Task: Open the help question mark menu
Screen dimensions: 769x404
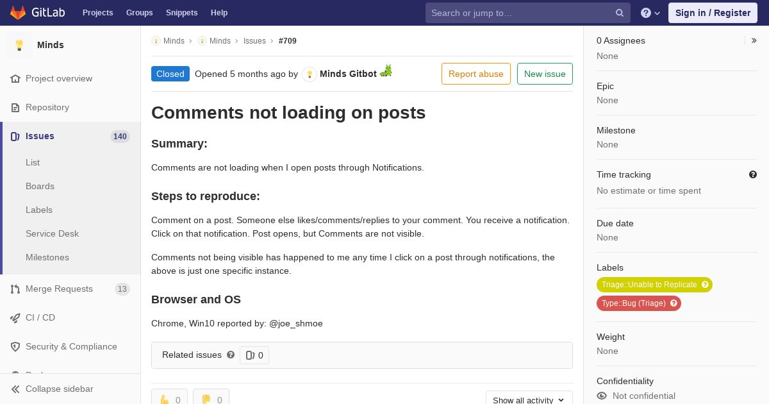Action: click(x=650, y=13)
